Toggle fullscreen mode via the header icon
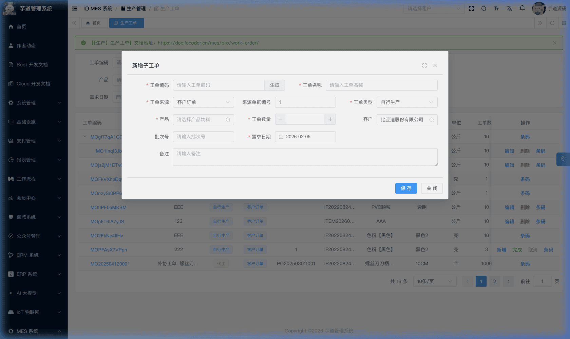Image resolution: width=570 pixels, height=339 pixels. 471,8
